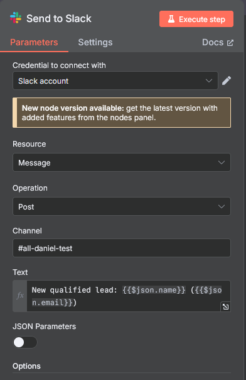Click into the Text expression field
246x380 pixels.
[x=129, y=296]
